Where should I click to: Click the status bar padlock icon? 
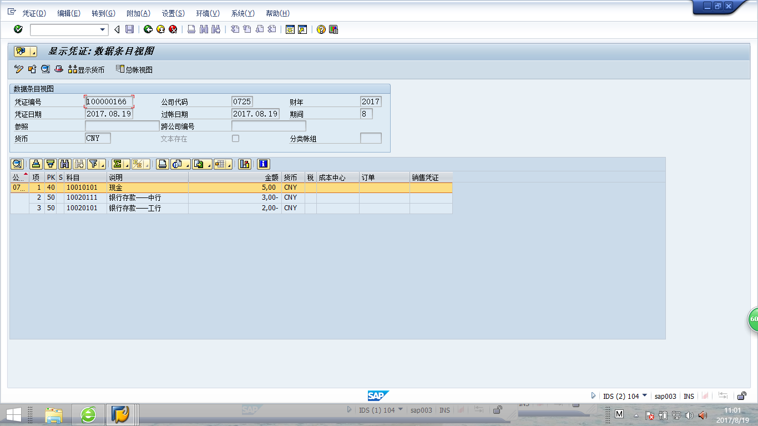[741, 396]
